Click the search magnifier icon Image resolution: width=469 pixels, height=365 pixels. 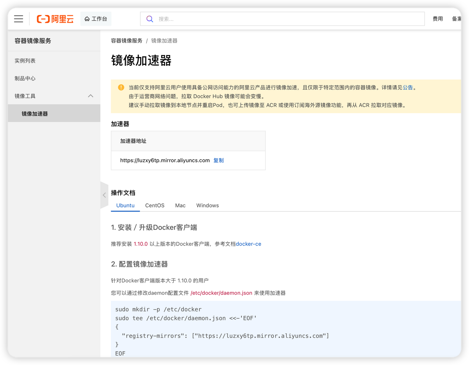(x=150, y=19)
